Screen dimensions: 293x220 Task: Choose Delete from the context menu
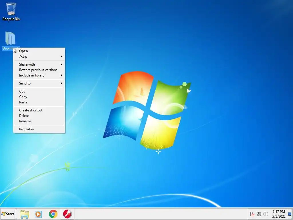[39, 116]
